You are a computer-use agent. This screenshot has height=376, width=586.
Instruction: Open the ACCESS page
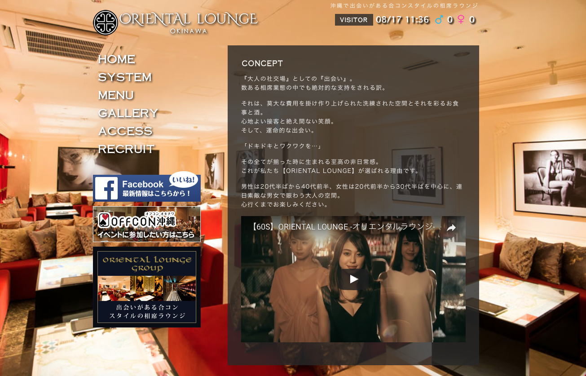[125, 131]
